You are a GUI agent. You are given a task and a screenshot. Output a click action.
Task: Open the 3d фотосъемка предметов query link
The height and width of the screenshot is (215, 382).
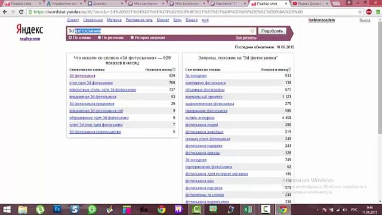91,104
